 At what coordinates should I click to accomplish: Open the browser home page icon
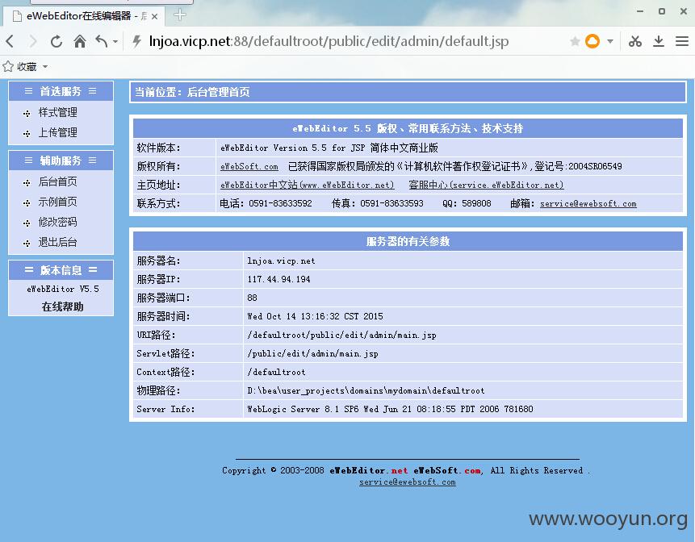(x=80, y=41)
